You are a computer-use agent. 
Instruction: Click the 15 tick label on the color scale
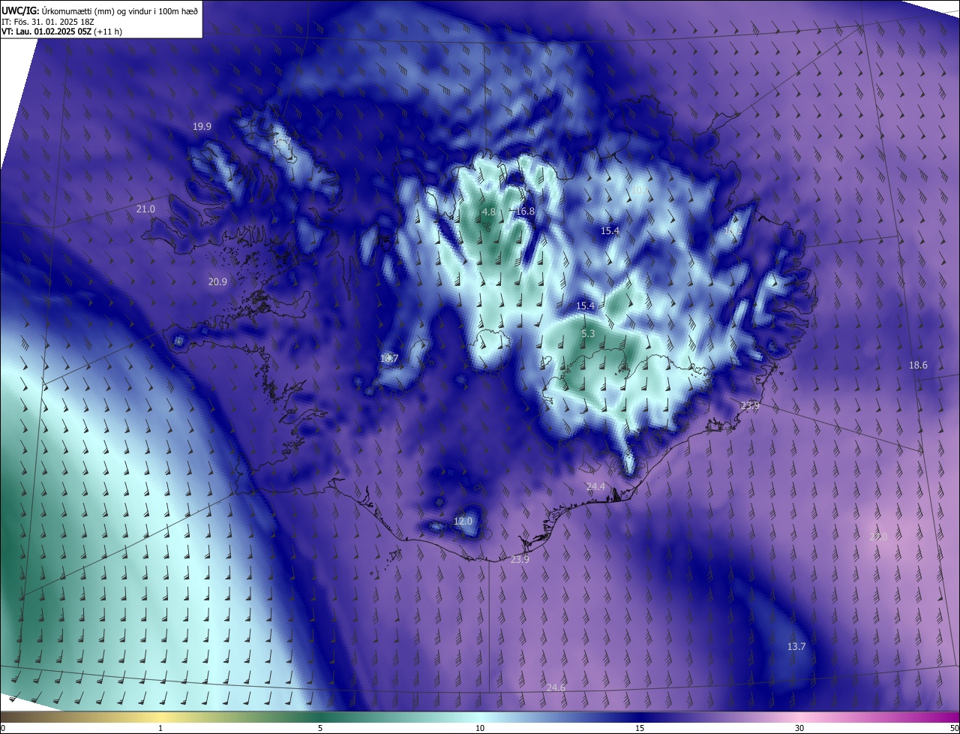640,729
